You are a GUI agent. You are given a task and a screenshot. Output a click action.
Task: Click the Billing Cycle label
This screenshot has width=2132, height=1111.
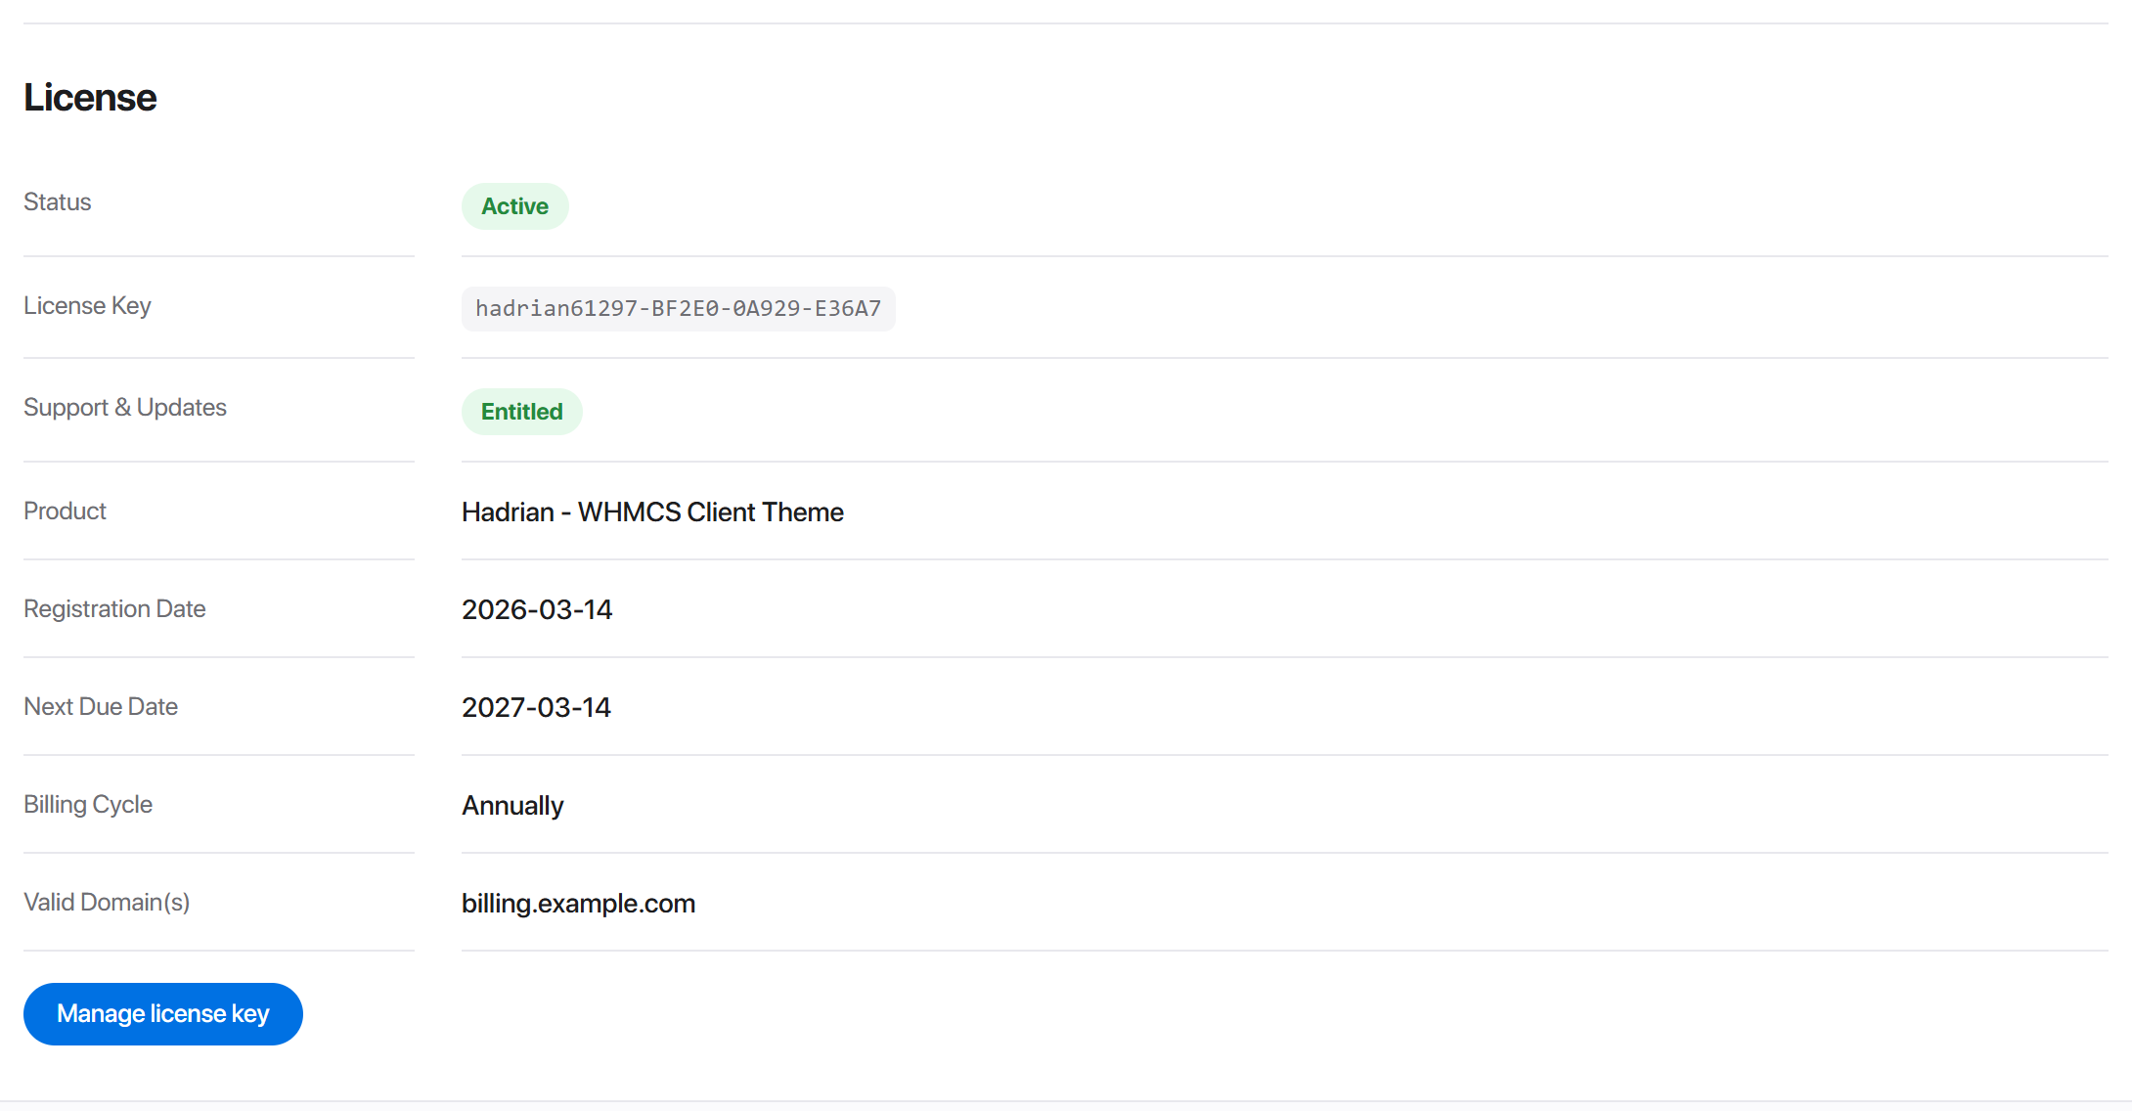pos(88,805)
